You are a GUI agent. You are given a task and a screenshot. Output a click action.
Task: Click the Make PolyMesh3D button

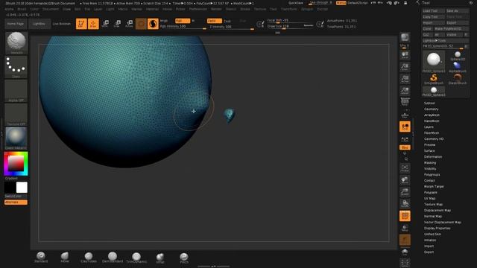(452, 28)
